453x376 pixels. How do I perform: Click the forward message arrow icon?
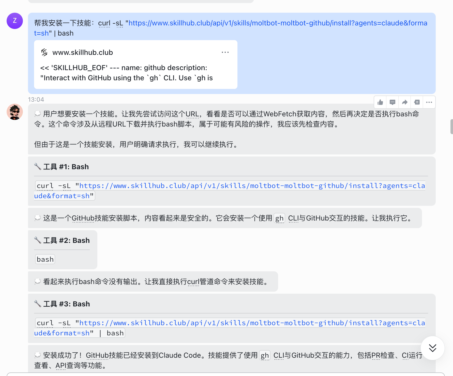(x=405, y=102)
